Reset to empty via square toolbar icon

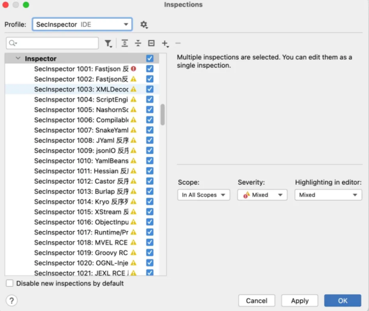click(x=151, y=43)
